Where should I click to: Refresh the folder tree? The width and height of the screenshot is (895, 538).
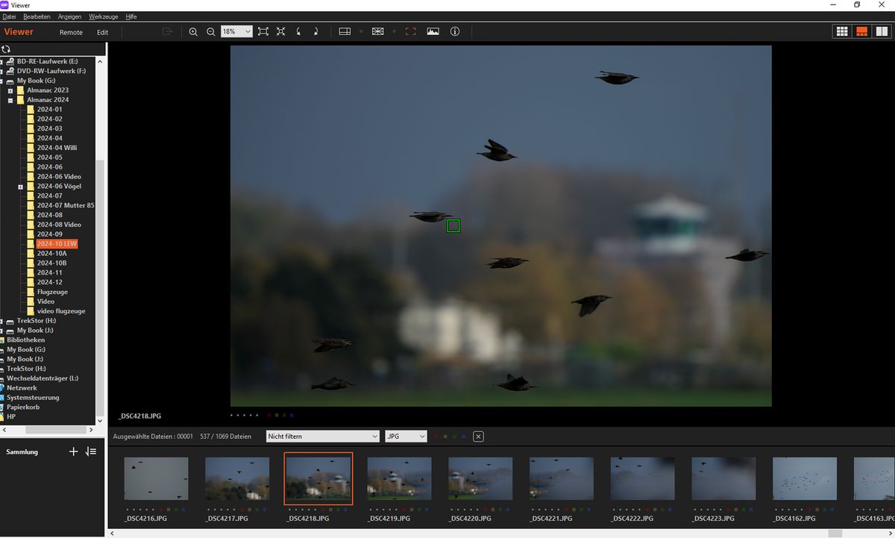7,48
